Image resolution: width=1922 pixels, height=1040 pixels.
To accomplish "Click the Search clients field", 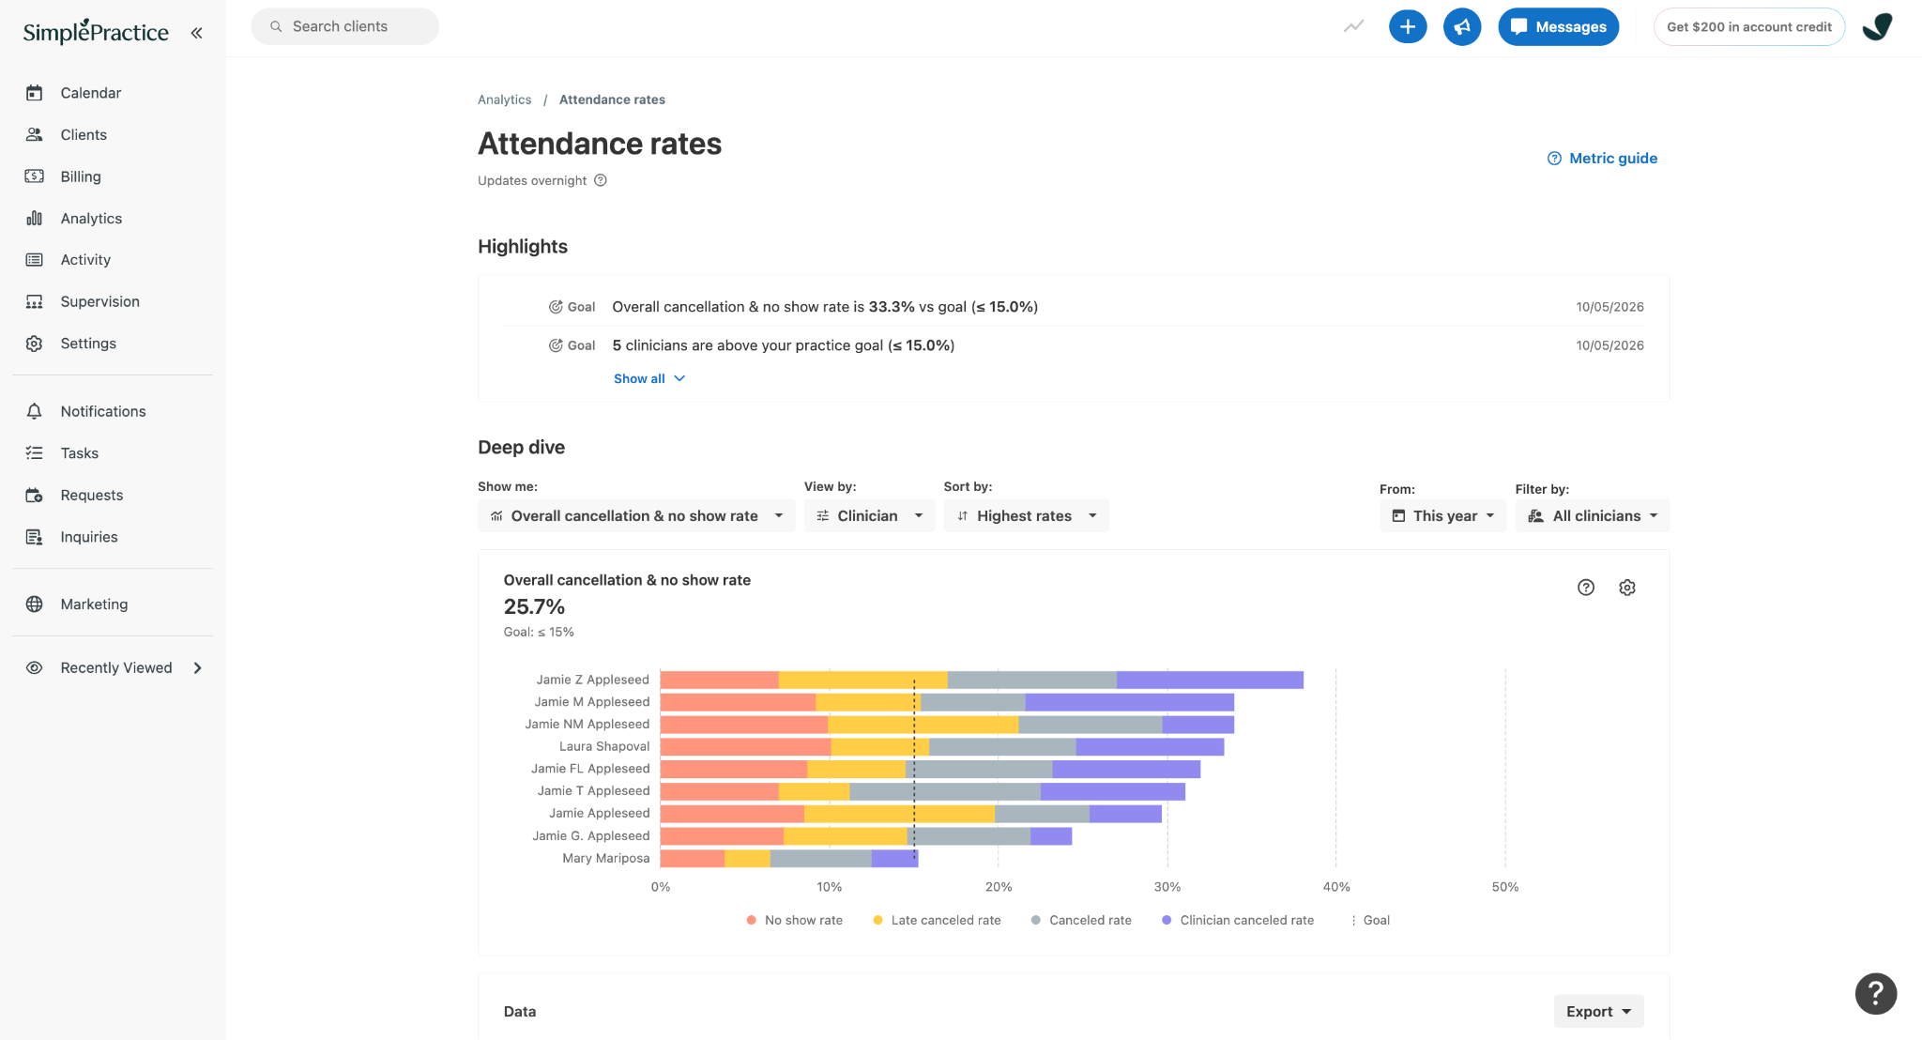I will (345, 26).
